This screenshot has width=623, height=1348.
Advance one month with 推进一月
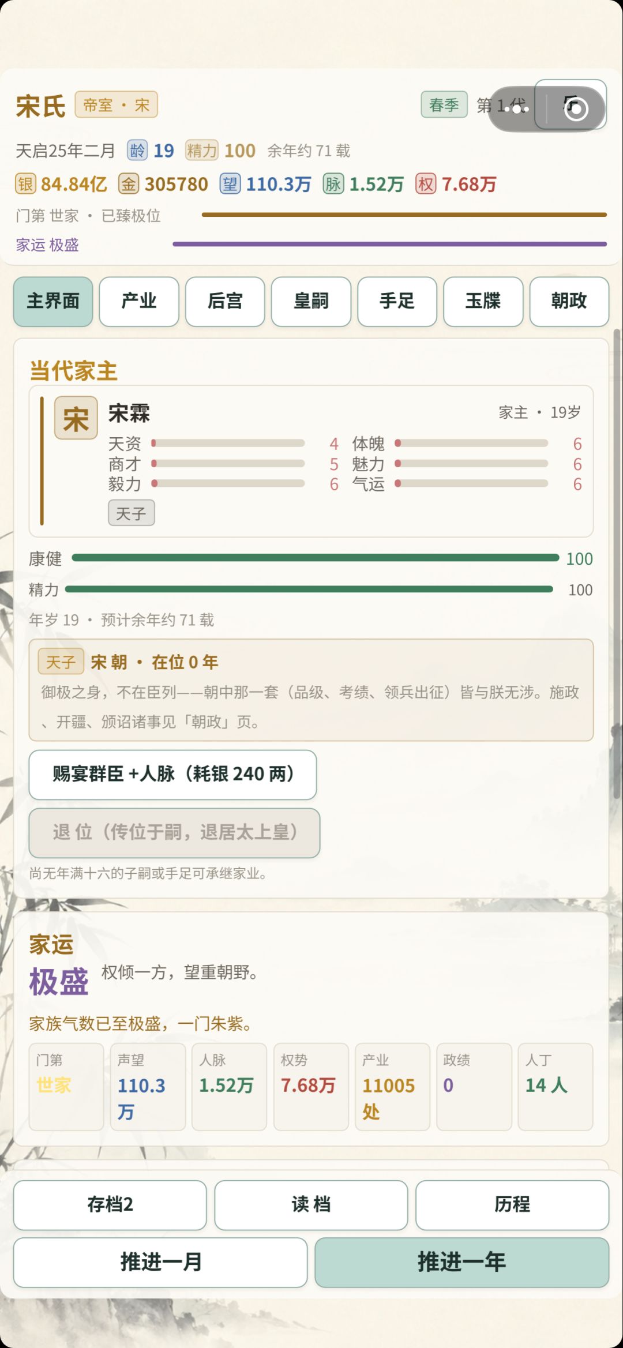coord(160,1262)
